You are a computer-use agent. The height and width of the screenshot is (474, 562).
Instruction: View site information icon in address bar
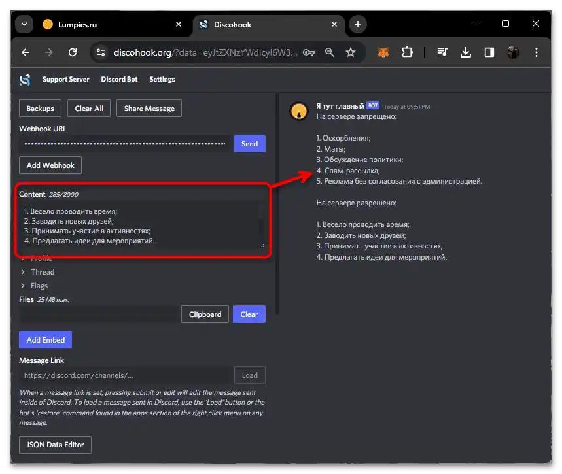(x=101, y=53)
